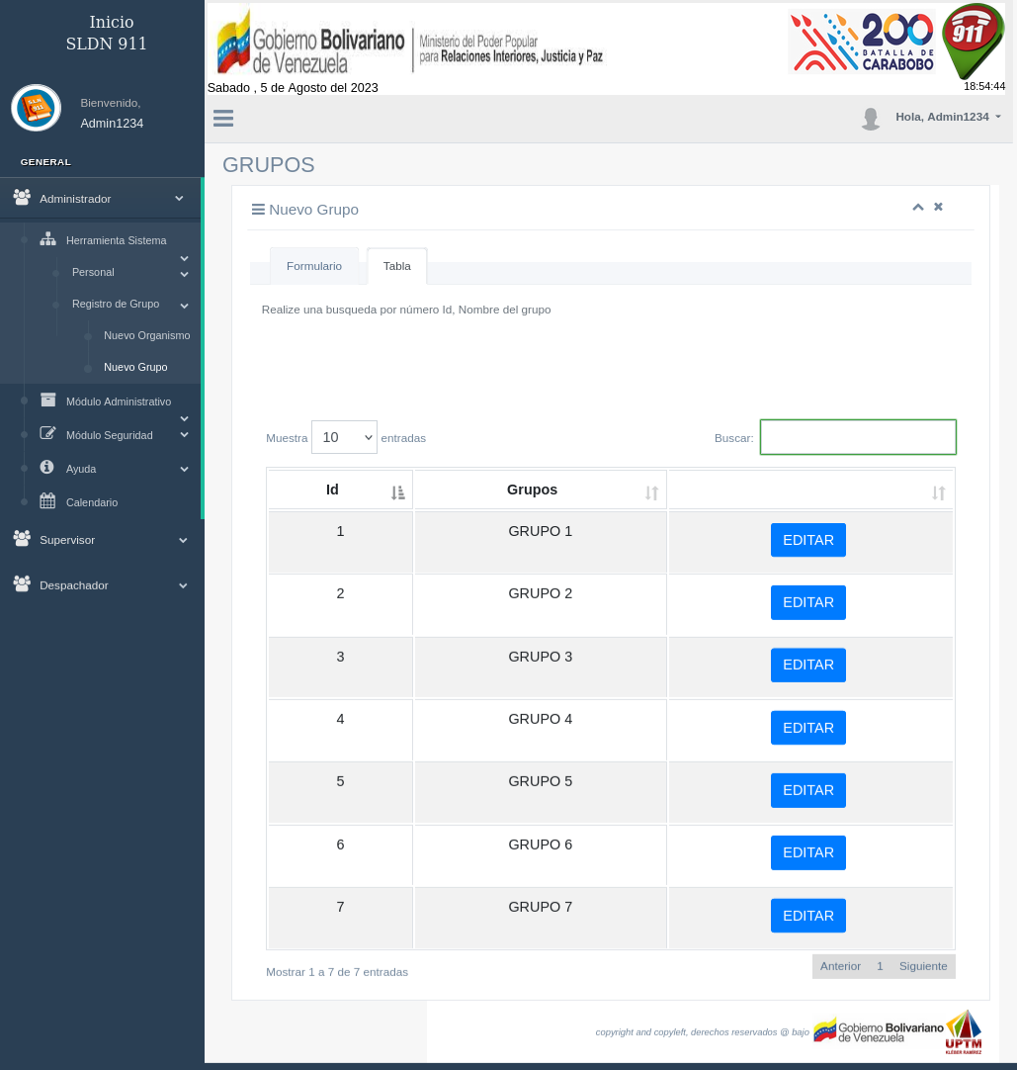Image resolution: width=1017 pixels, height=1070 pixels.
Task: Click the Herramienta Sistema sitemap icon
Action: point(47,239)
